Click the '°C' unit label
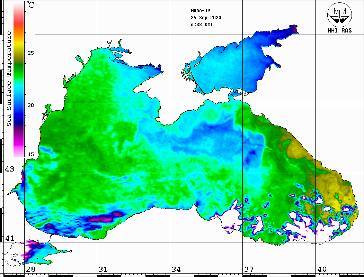Image resolution: width=364 pixels, height=277 pixels. click(x=30, y=4)
